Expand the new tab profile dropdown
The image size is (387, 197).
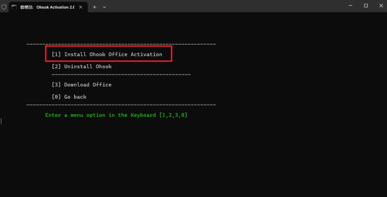pos(104,7)
